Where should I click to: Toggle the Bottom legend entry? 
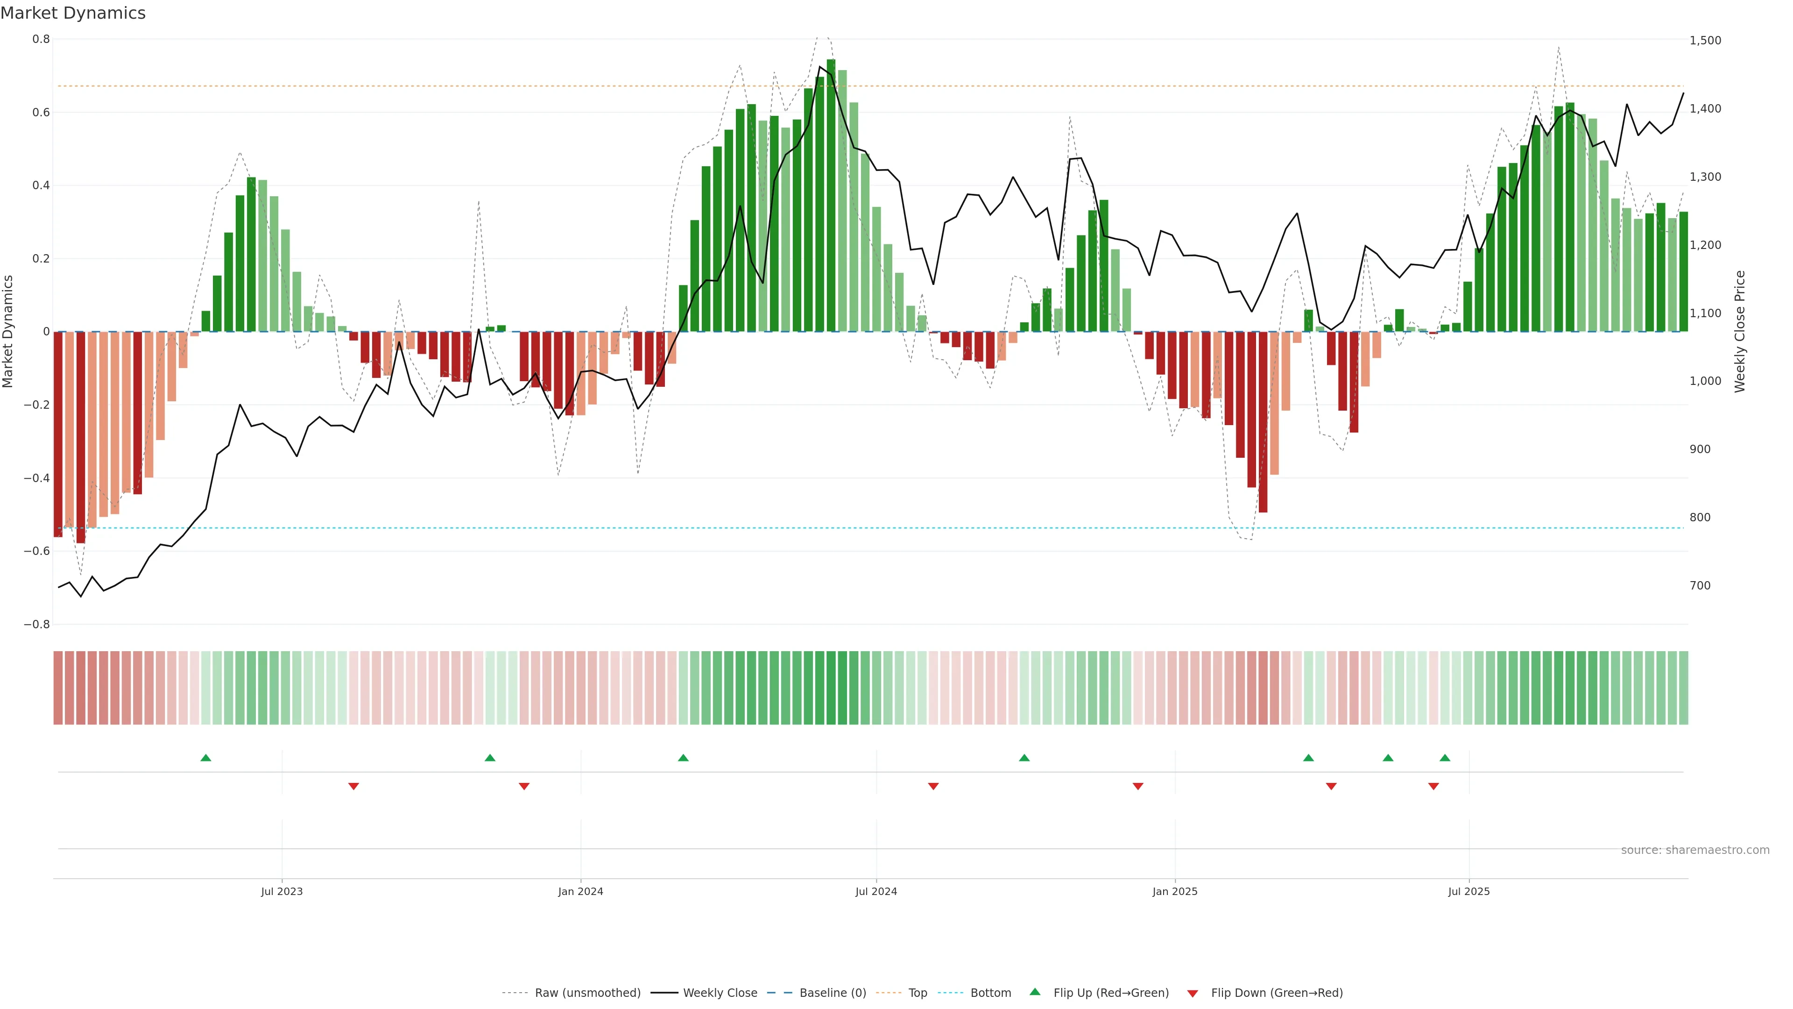[990, 993]
